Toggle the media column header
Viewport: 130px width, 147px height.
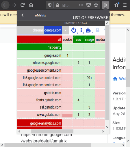pos(100,39)
